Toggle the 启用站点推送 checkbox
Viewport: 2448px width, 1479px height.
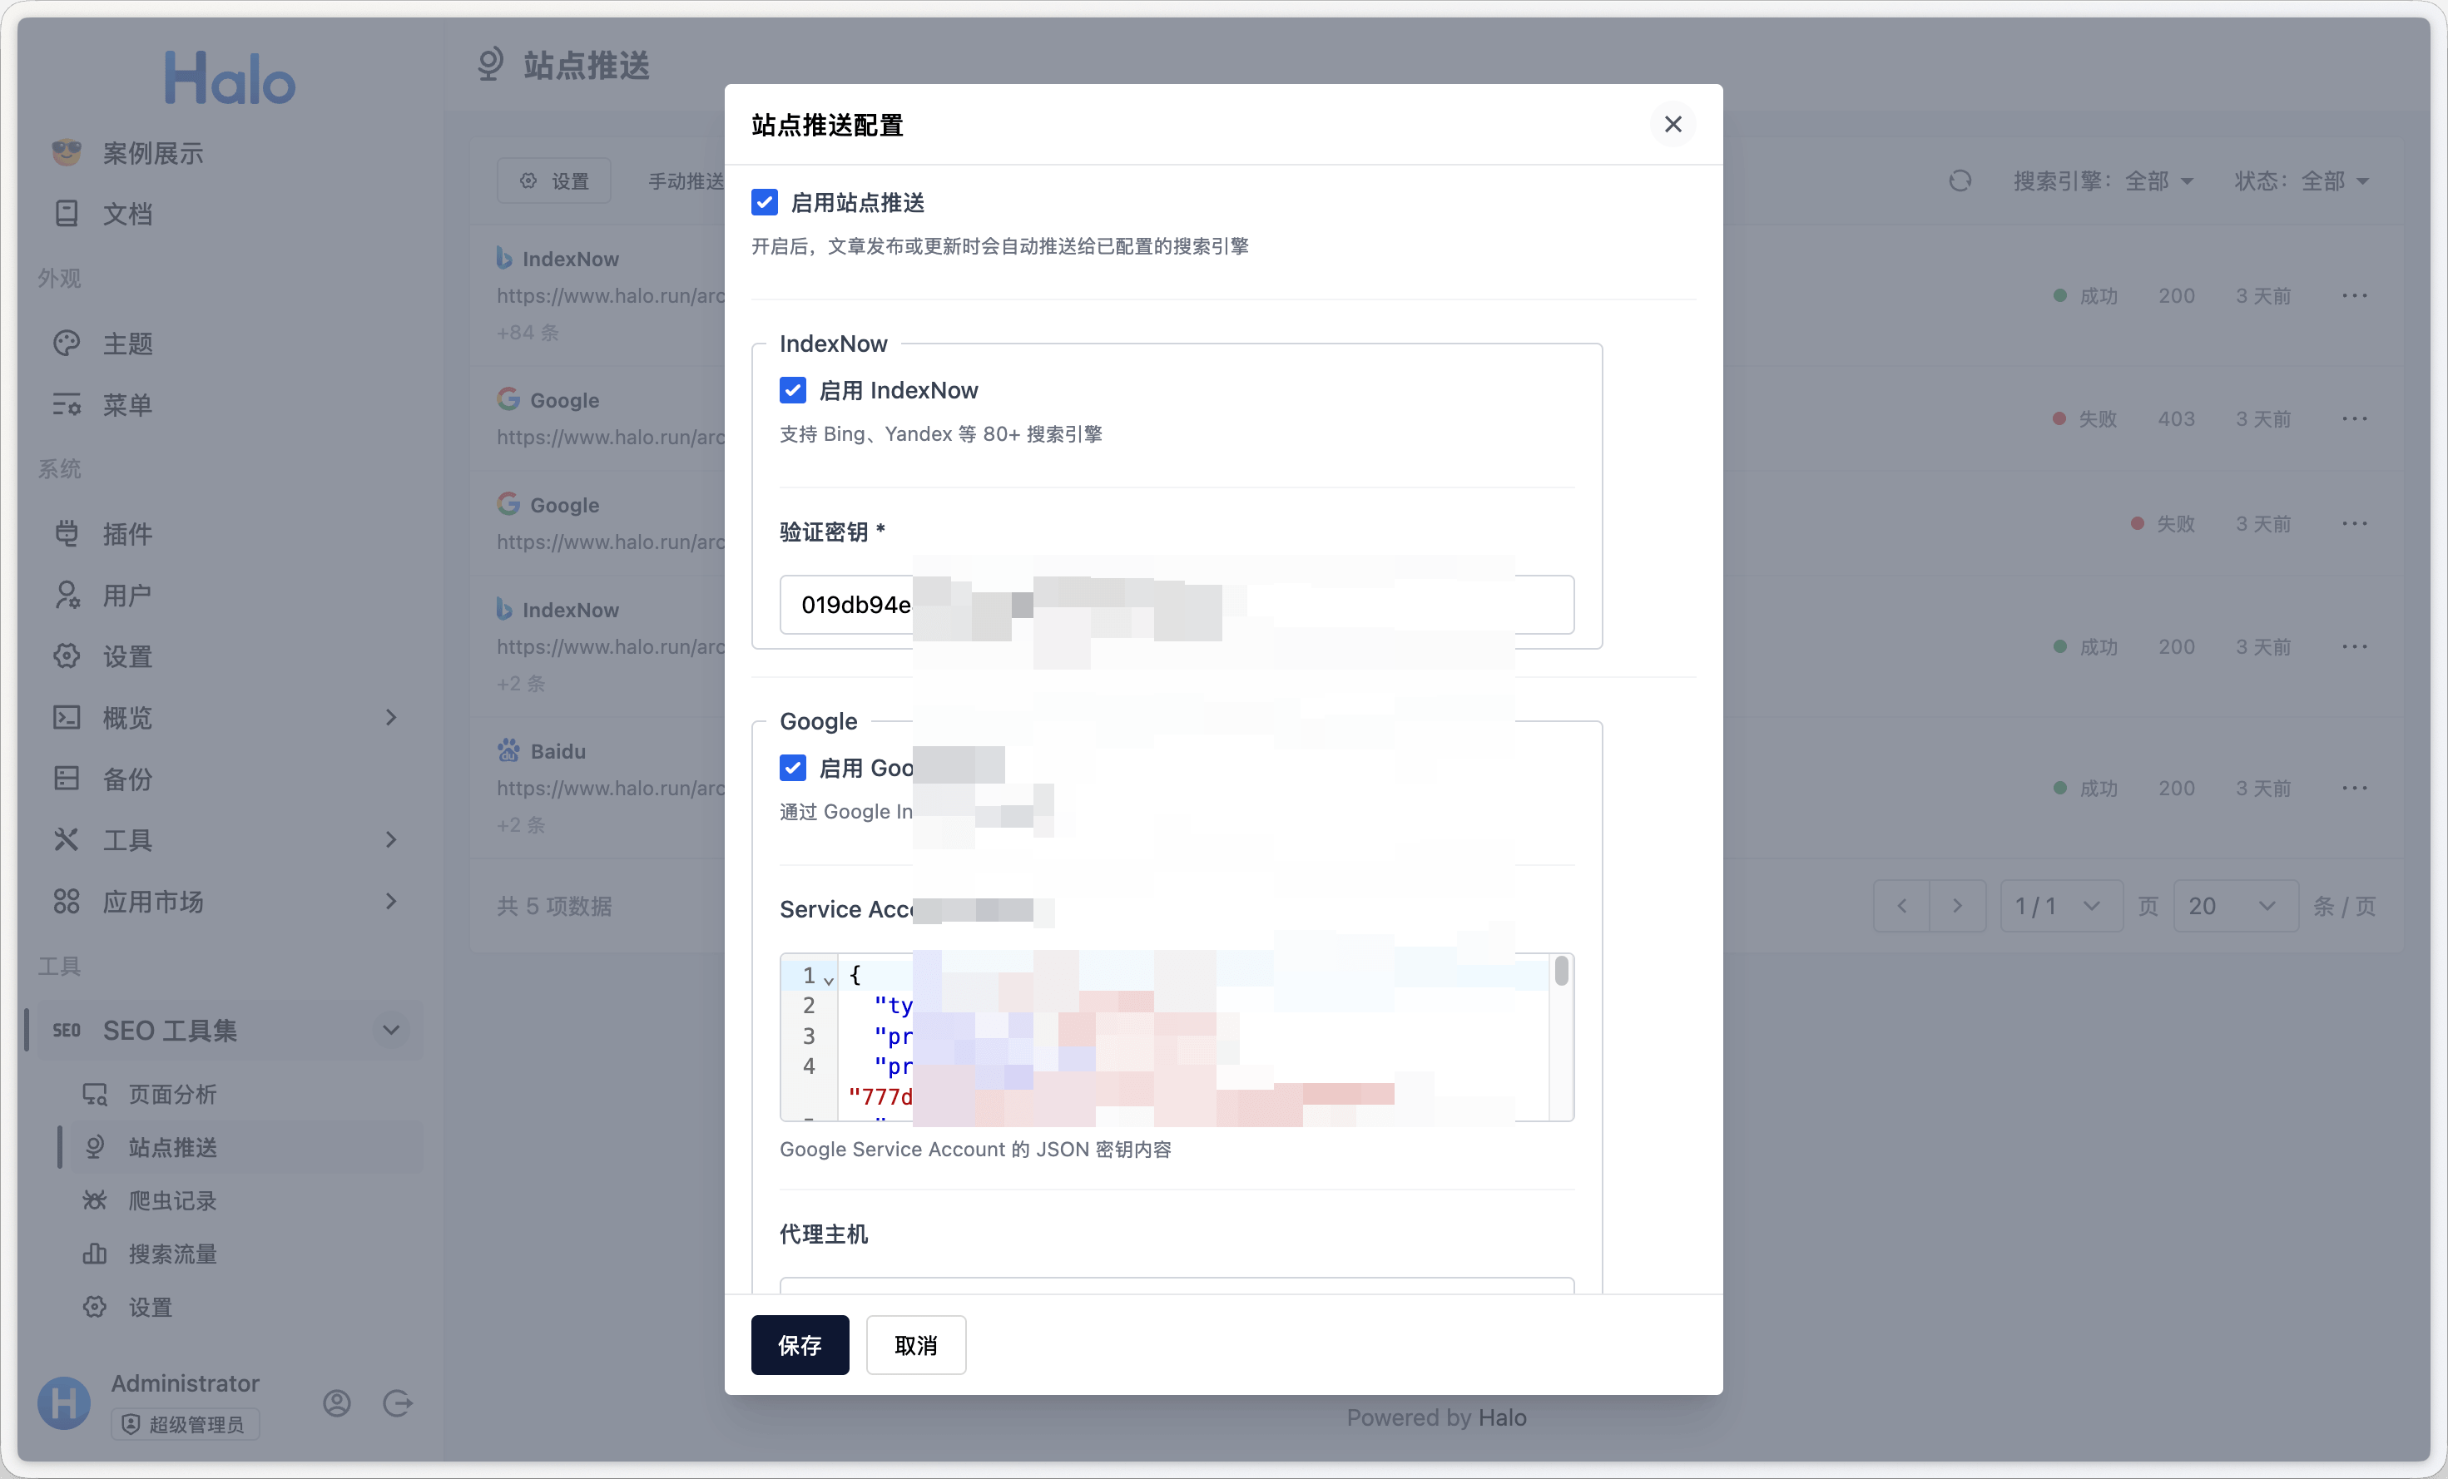[x=764, y=203]
